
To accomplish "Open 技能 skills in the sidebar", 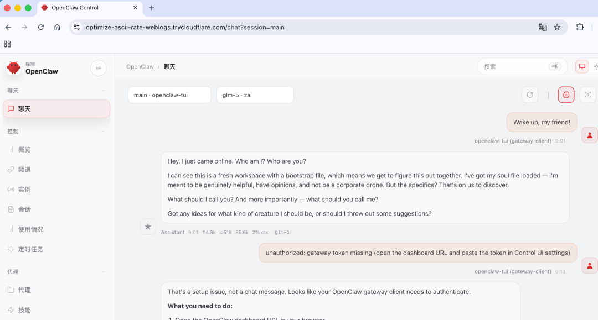I will tap(24, 310).
